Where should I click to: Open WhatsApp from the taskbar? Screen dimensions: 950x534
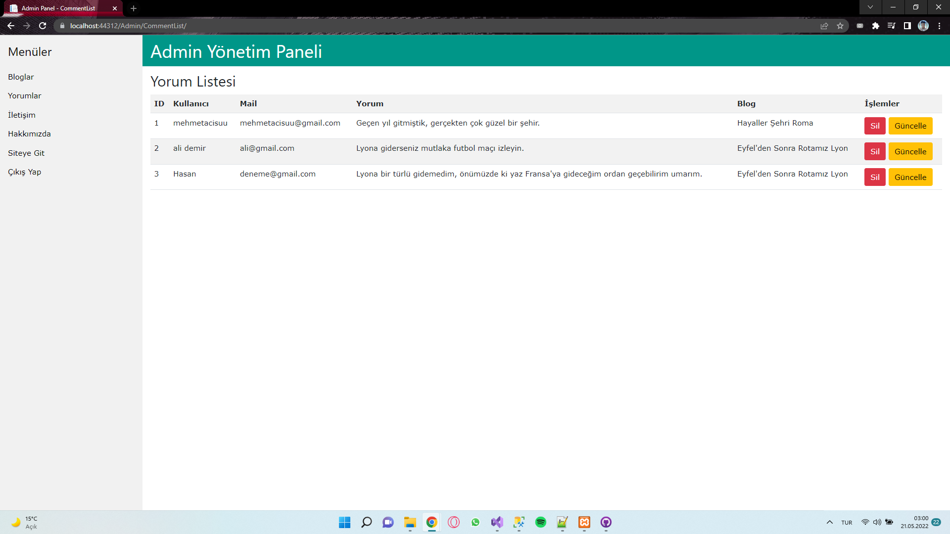pyautogui.click(x=475, y=522)
